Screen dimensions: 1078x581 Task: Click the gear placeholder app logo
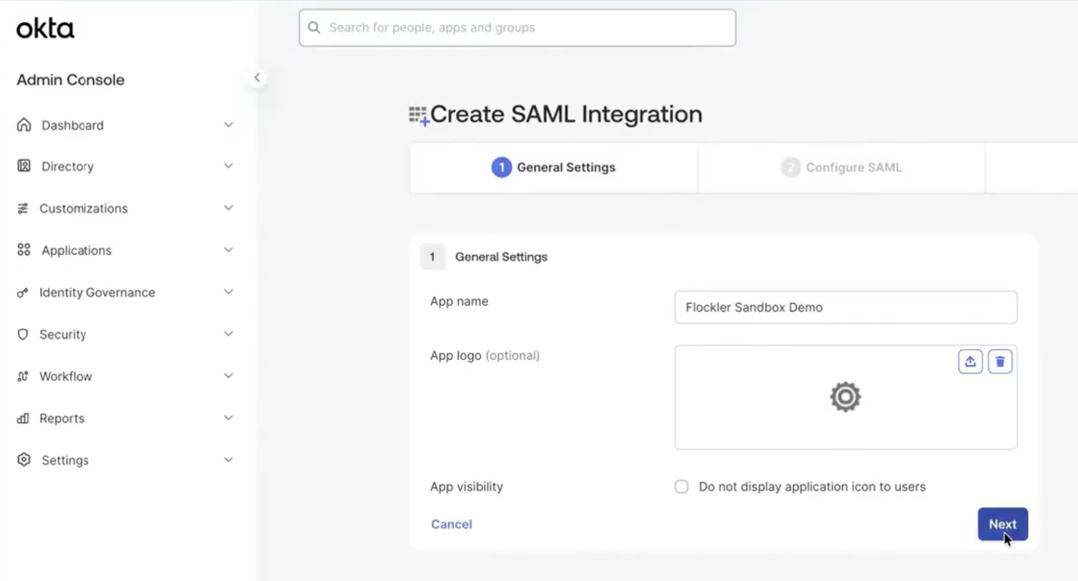846,397
